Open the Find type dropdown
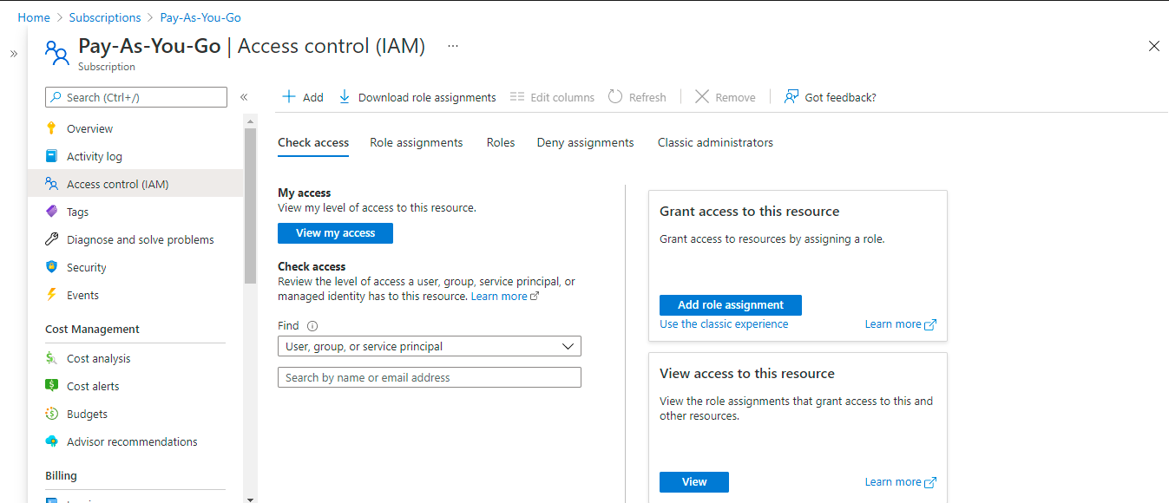1169x503 pixels. (430, 346)
